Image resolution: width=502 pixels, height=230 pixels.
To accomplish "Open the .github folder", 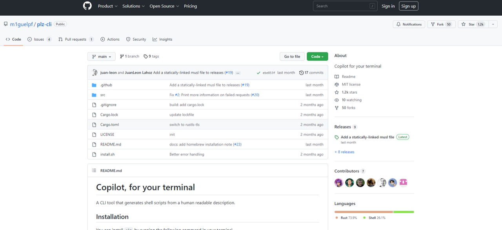I will pyautogui.click(x=106, y=85).
